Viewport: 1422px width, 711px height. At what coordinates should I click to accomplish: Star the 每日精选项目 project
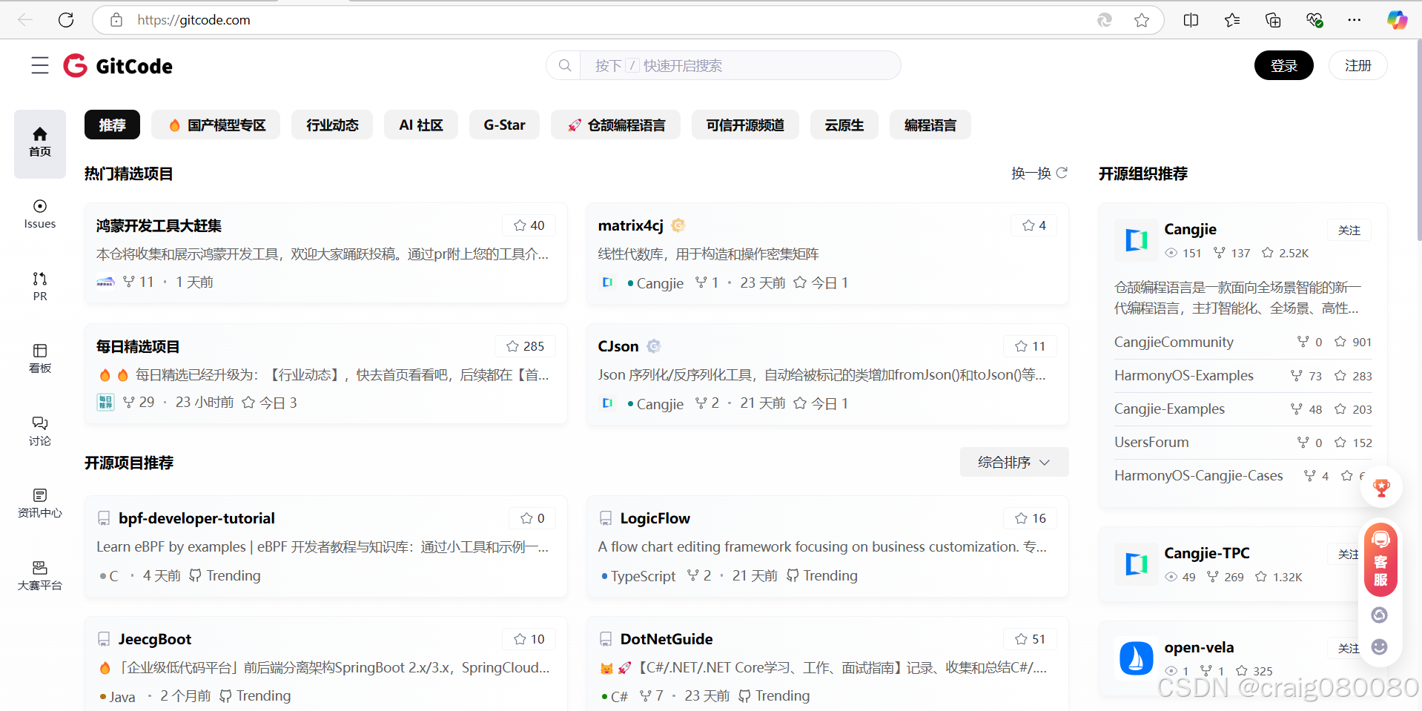[x=526, y=346]
